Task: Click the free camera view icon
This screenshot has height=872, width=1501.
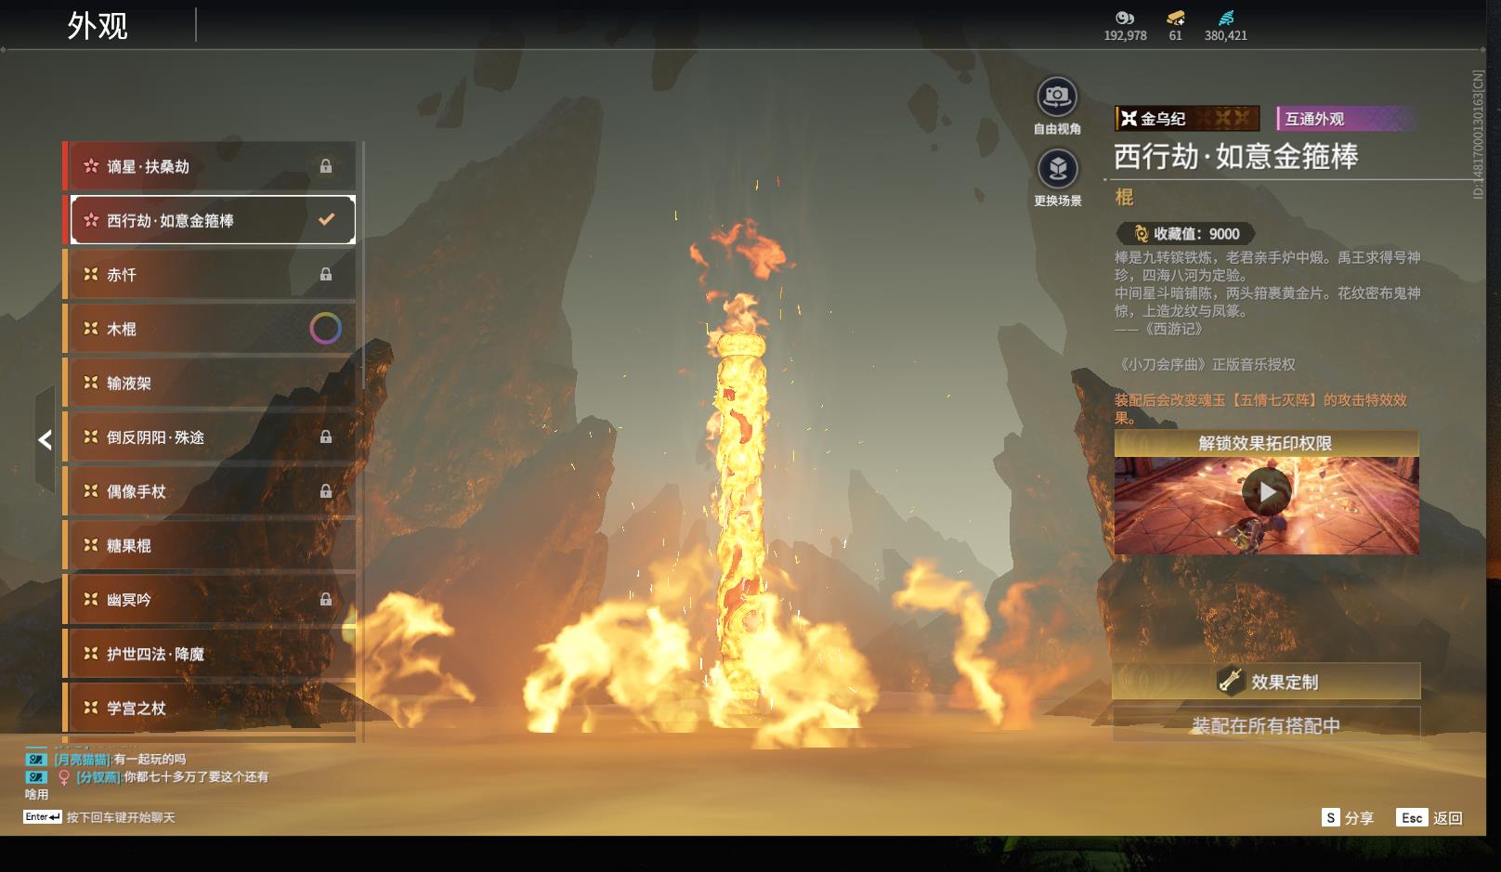Action: [1056, 97]
